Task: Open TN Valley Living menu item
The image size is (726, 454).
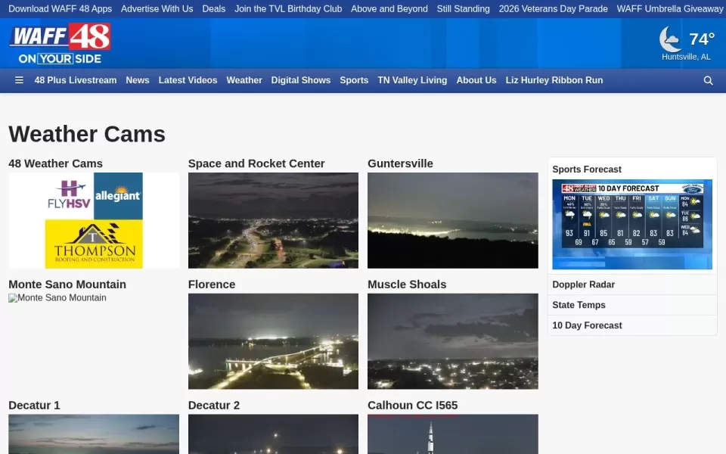Action: point(413,80)
